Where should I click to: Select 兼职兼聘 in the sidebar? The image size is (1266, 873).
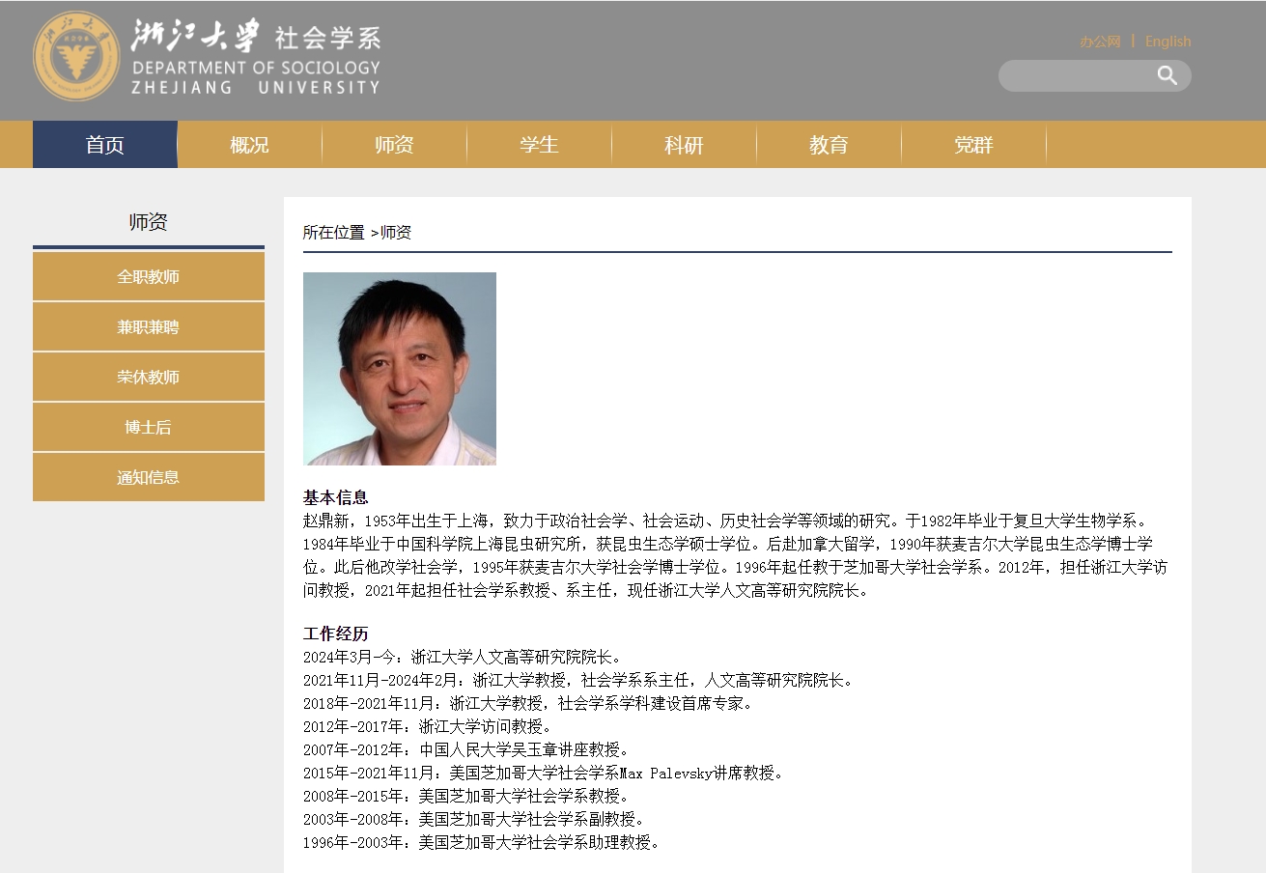pyautogui.click(x=149, y=327)
